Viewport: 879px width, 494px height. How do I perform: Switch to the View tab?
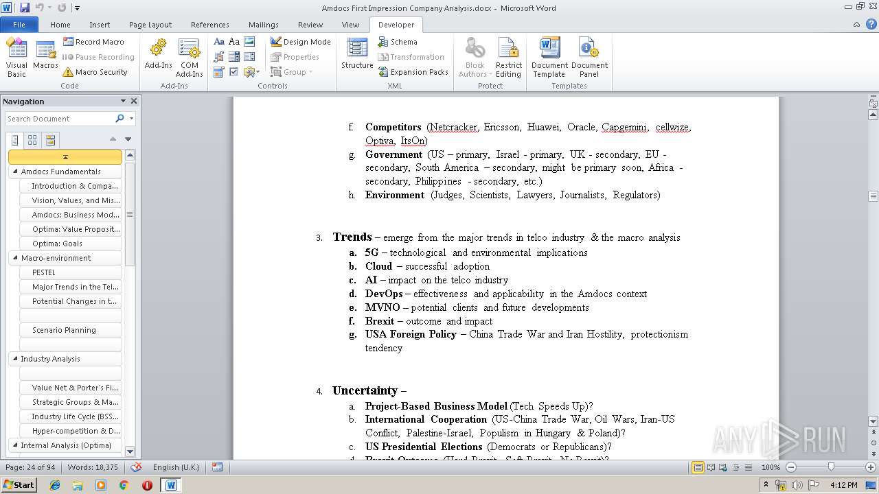(x=350, y=25)
